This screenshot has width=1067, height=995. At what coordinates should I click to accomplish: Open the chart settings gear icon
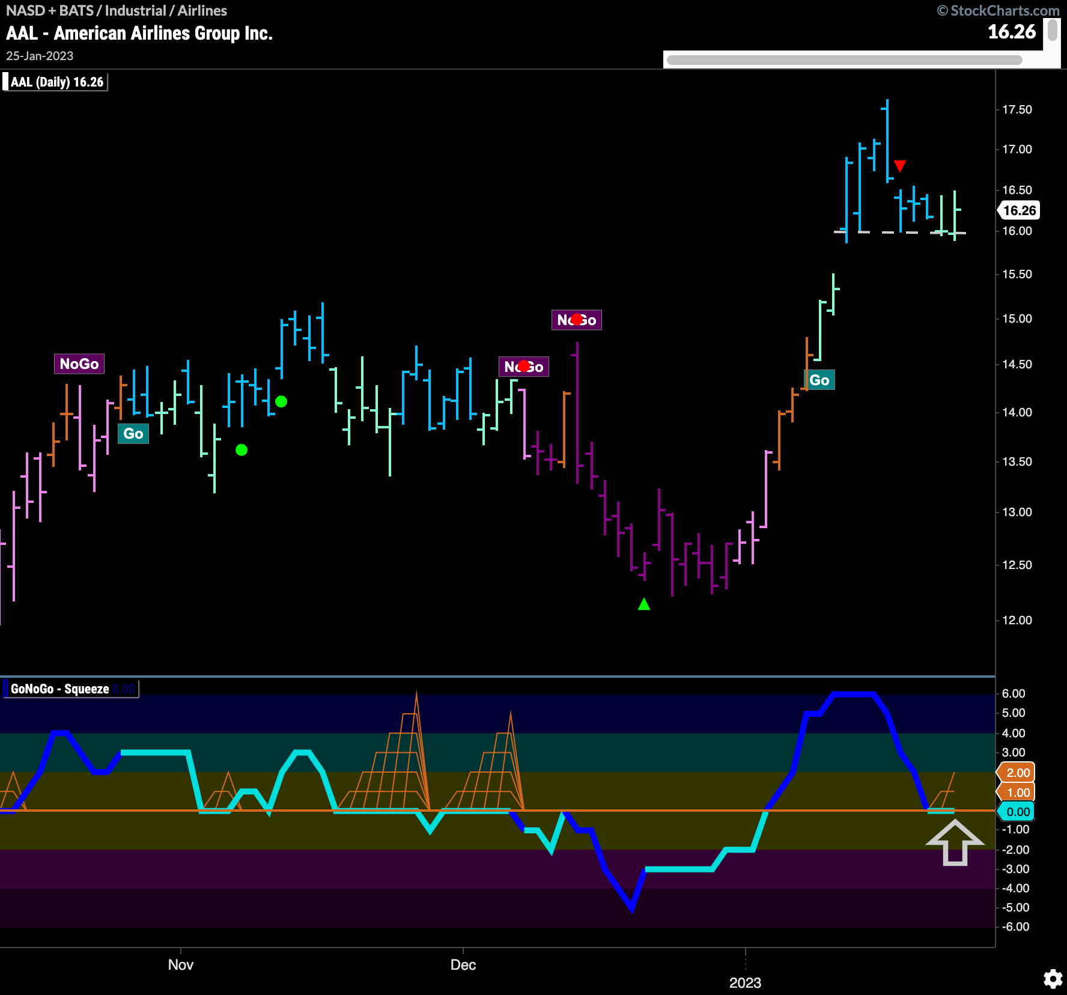tap(1053, 979)
